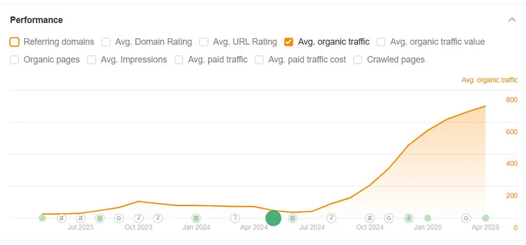Uncheck Avg. organic traffic
The width and height of the screenshot is (526, 245).
point(289,42)
